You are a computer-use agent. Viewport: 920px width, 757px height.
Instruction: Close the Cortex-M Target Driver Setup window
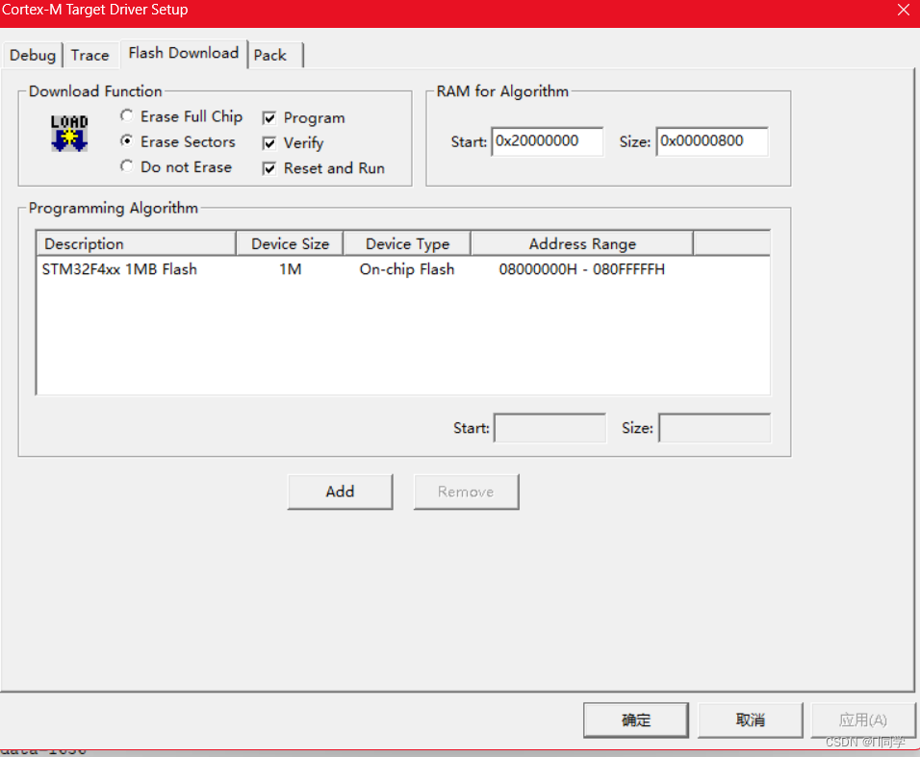tap(904, 10)
